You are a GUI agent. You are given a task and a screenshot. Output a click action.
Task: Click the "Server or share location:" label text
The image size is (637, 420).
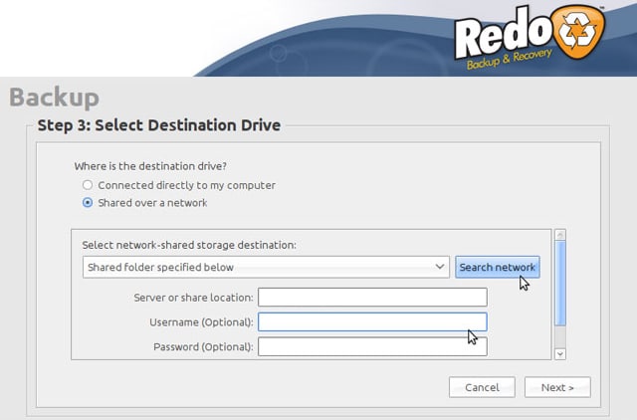193,298
